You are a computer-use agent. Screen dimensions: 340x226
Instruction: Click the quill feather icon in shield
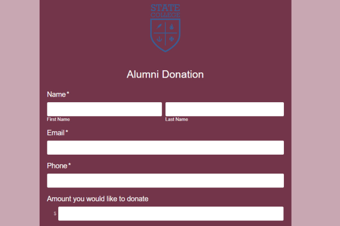[159, 27]
